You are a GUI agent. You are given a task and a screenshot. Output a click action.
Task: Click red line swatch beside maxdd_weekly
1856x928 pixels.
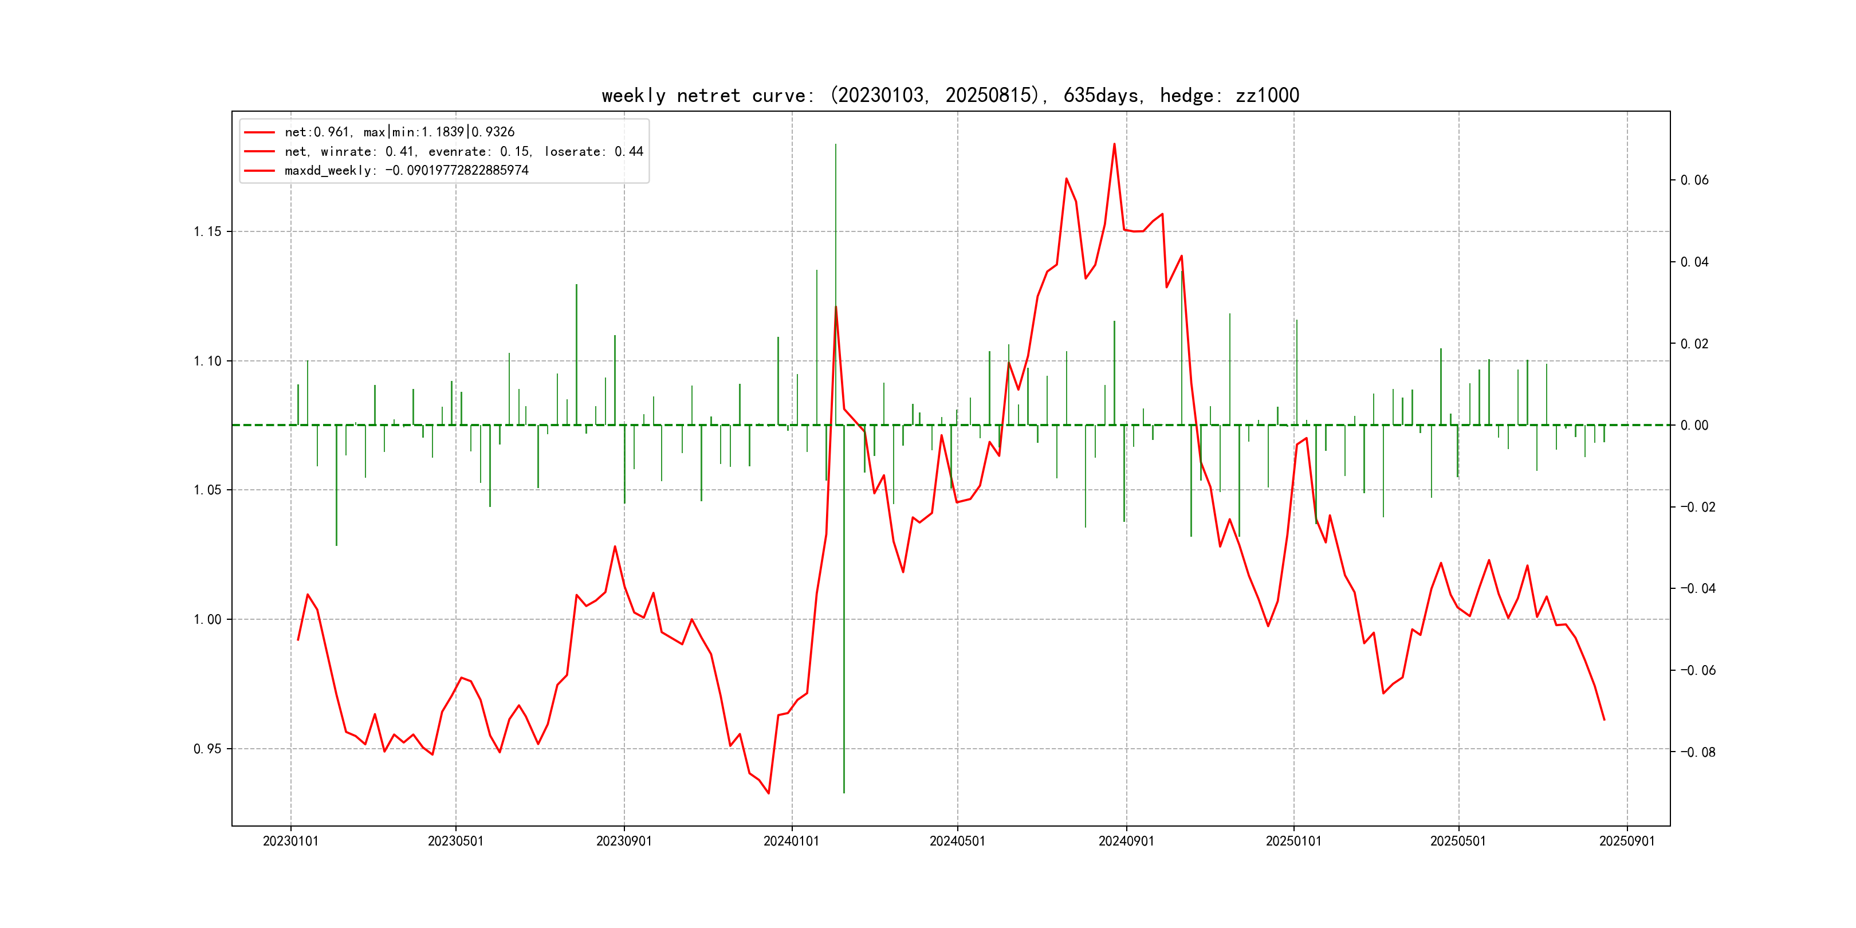259,171
